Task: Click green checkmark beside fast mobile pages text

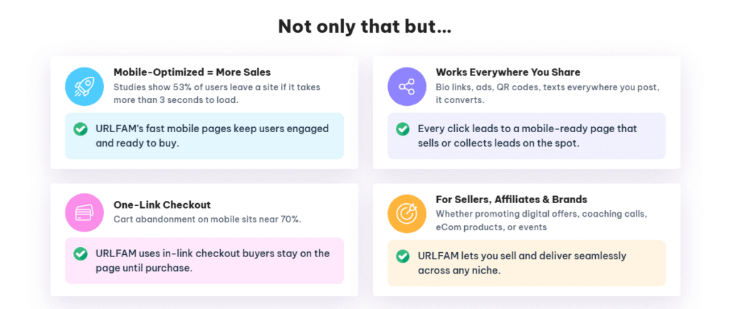Action: [x=80, y=129]
